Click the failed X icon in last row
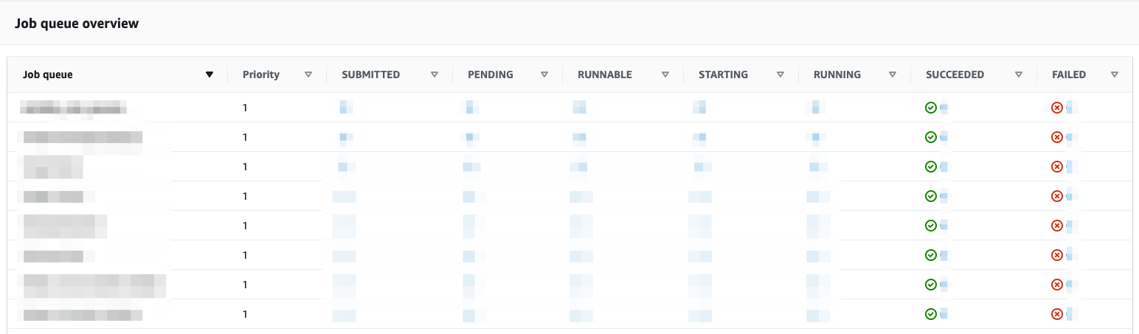1139x334 pixels. point(1056,314)
